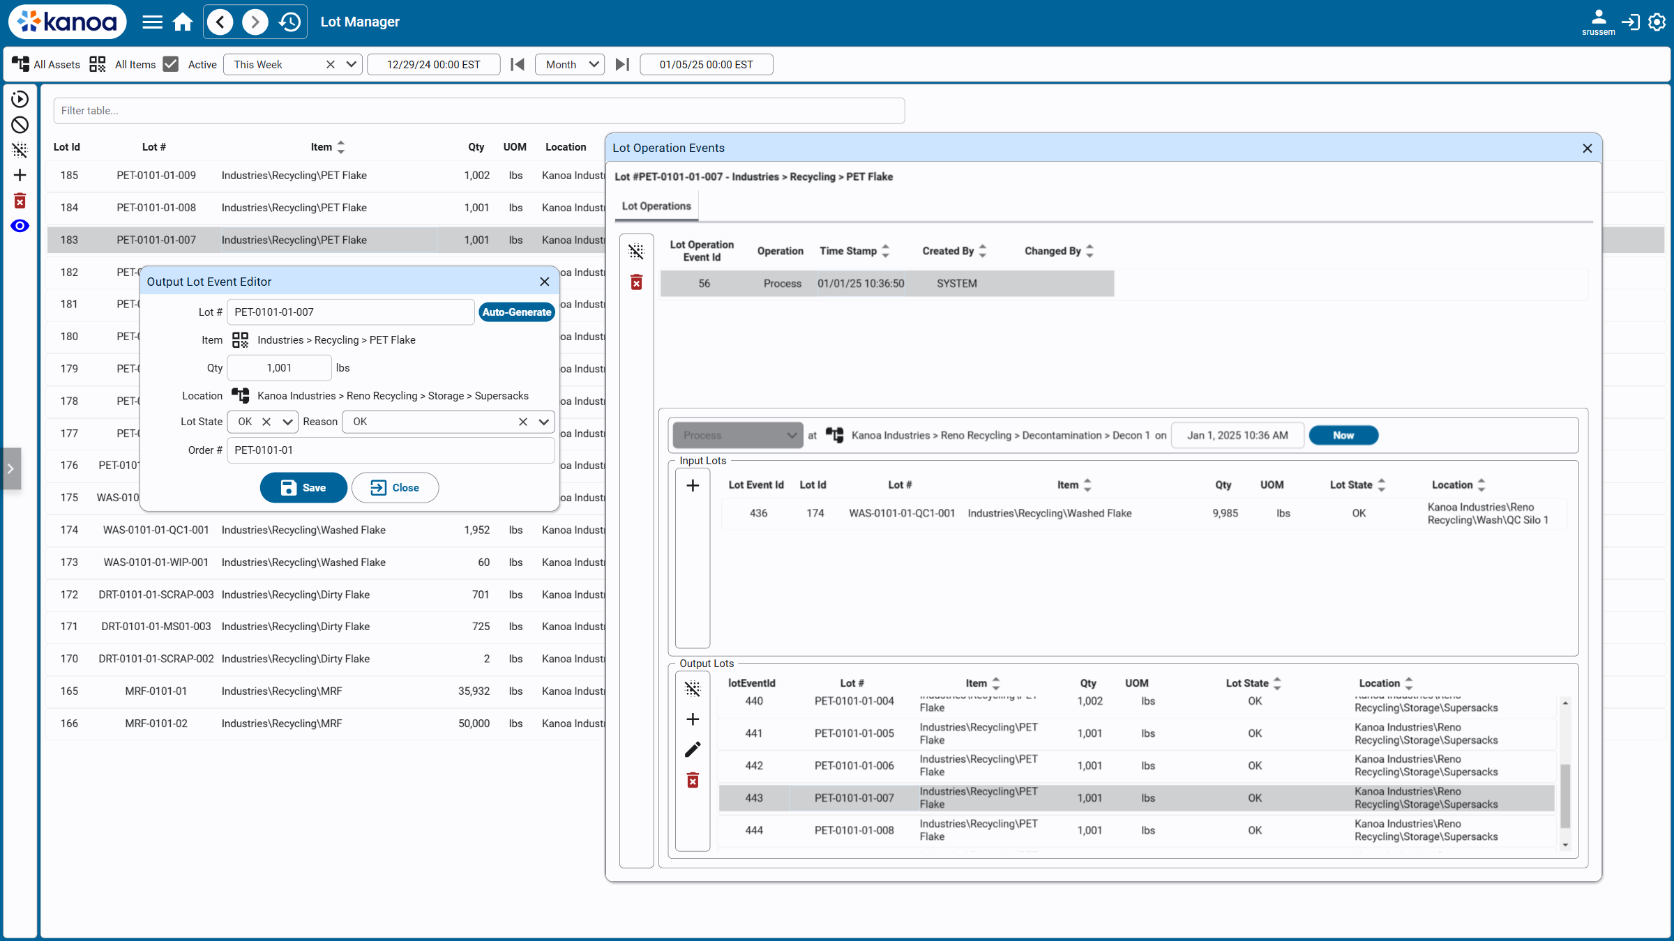1674x941 pixels.
Task: Pick location asset icon in Output Lot editor
Action: click(x=241, y=396)
